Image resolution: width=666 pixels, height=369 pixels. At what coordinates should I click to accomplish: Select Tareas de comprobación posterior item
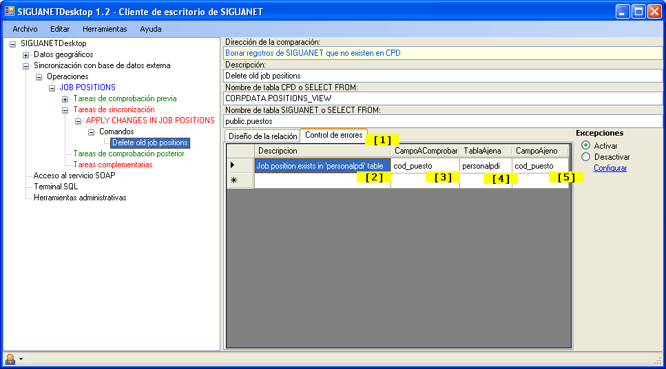click(x=129, y=154)
